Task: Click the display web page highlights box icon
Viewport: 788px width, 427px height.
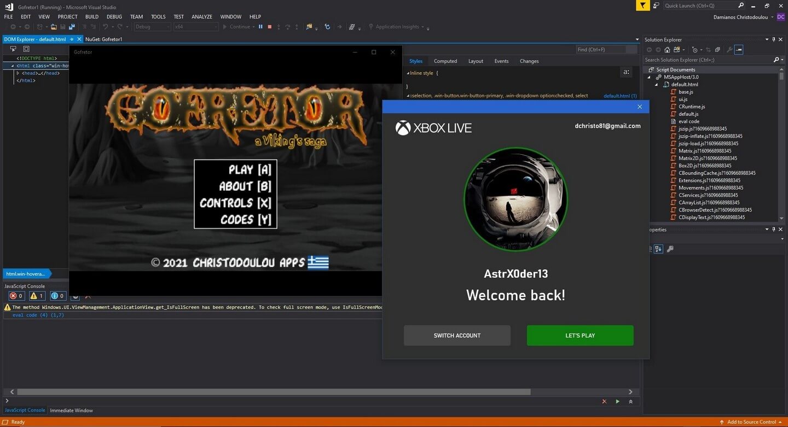Action: (26, 49)
